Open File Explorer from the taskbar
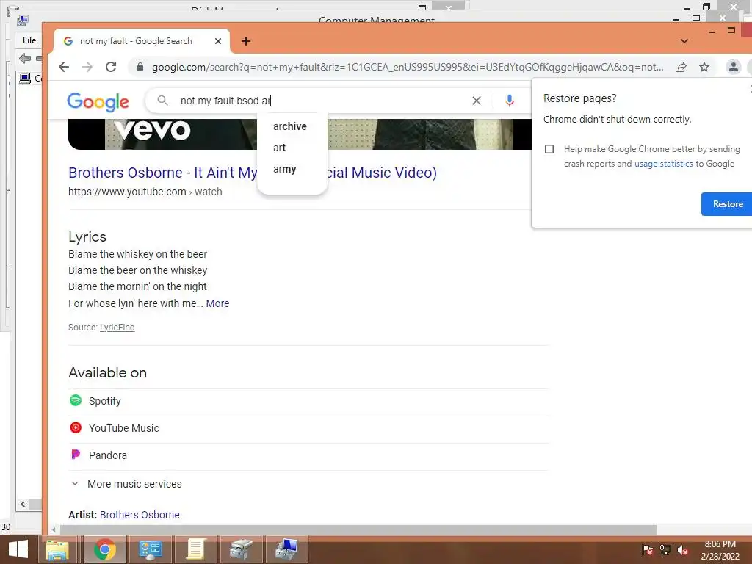 (57, 549)
